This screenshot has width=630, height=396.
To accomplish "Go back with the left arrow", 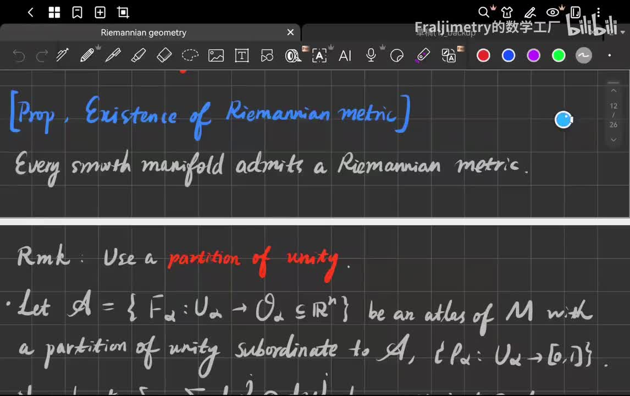I will [31, 13].
